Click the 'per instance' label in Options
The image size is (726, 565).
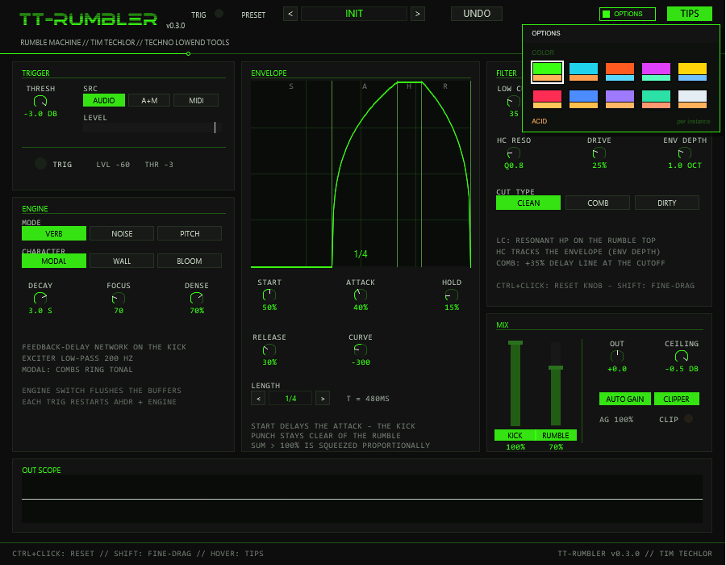coord(693,121)
